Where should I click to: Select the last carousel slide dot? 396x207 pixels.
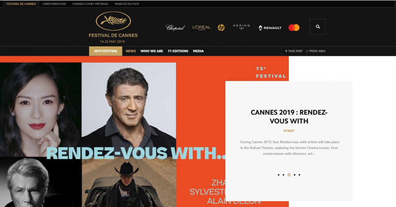point(299,175)
